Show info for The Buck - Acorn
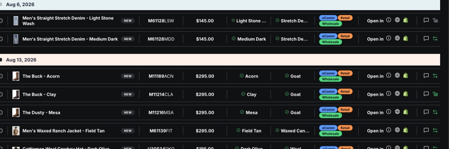Viewport: 449px width, 149px height. pos(389,75)
